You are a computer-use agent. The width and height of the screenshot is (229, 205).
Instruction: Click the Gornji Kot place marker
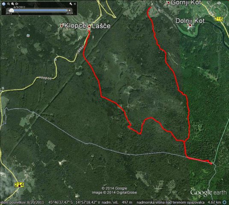(168, 3)
